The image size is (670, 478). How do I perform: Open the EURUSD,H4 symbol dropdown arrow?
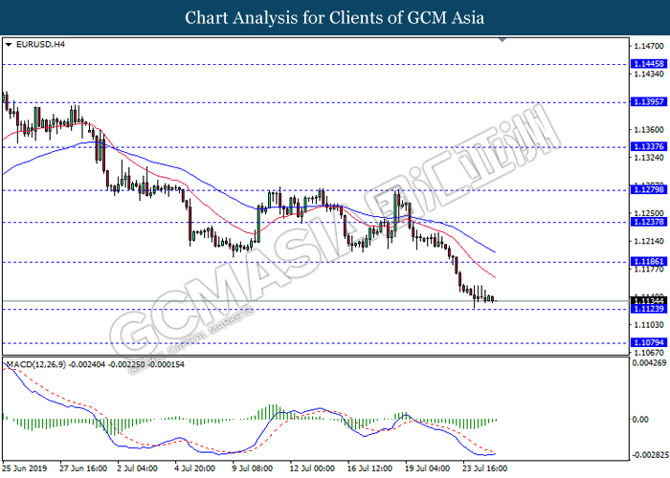point(9,44)
